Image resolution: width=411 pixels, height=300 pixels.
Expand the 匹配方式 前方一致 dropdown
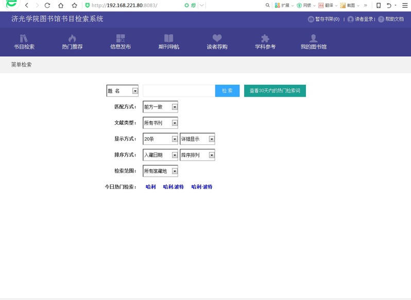click(x=175, y=107)
